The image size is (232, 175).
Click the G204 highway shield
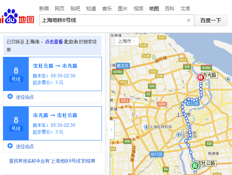(x=162, y=104)
